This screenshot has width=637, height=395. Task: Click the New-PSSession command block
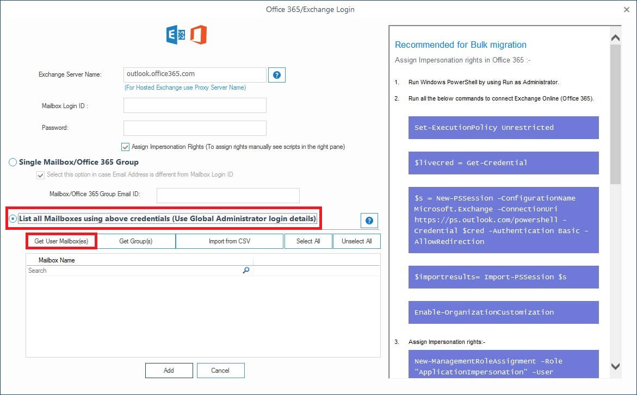pyautogui.click(x=503, y=220)
